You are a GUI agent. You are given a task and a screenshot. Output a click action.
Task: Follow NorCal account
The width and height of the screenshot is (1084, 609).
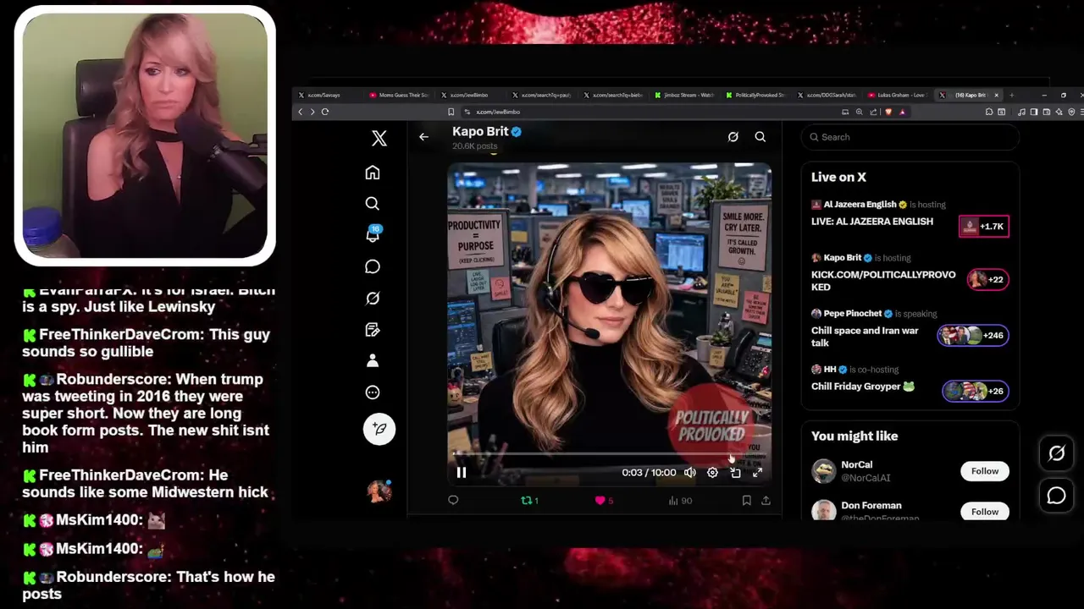[985, 471]
